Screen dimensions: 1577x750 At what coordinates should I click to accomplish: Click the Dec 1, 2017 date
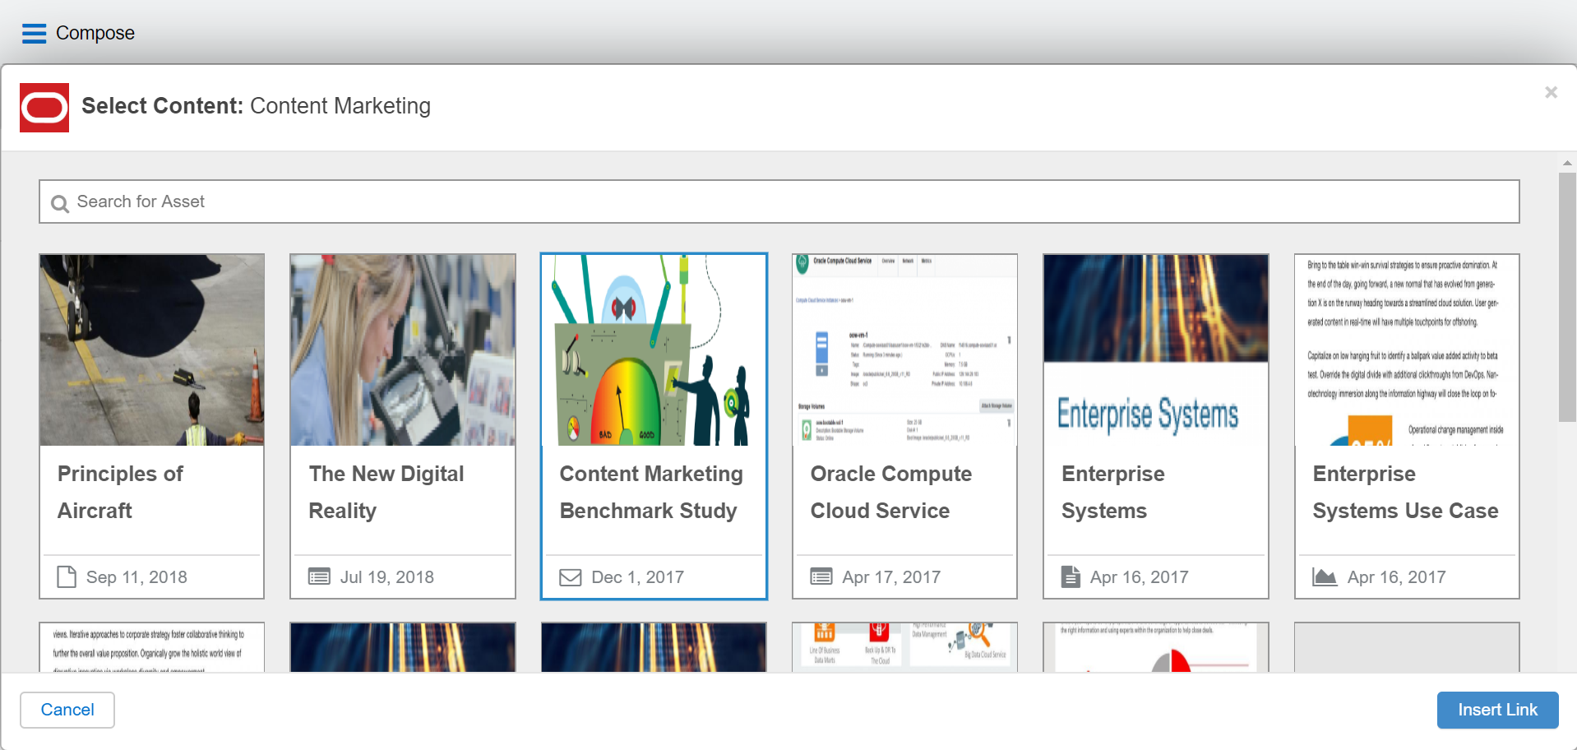pyautogui.click(x=638, y=577)
